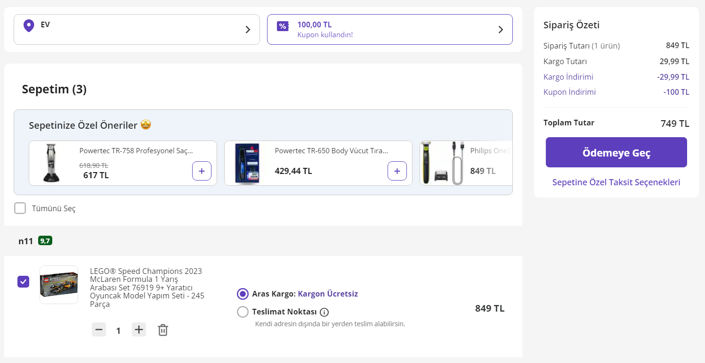This screenshot has height=363, width=705.
Task: Open the LEGO McLaren product thumbnail
Action: (59, 284)
